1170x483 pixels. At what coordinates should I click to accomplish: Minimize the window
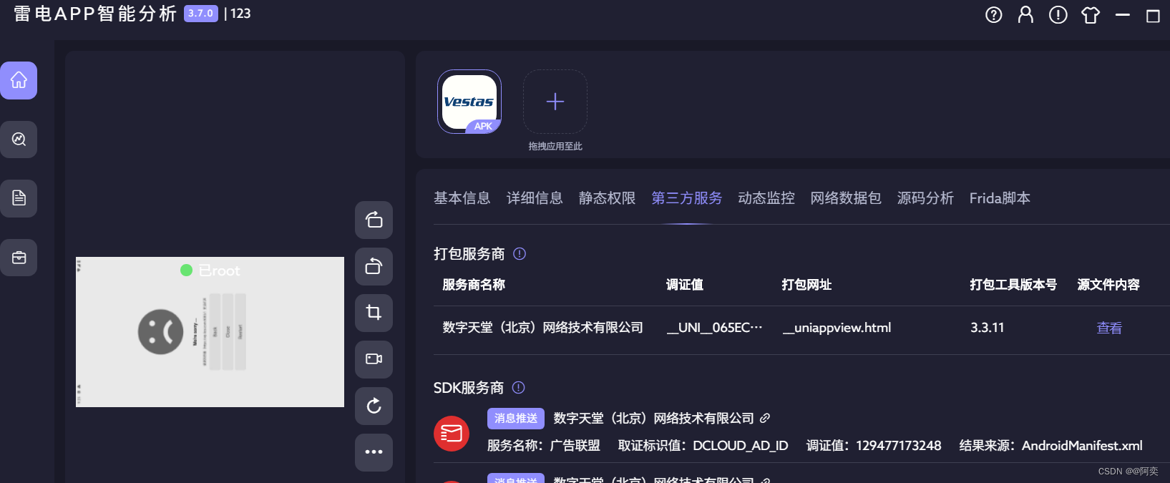1123,15
